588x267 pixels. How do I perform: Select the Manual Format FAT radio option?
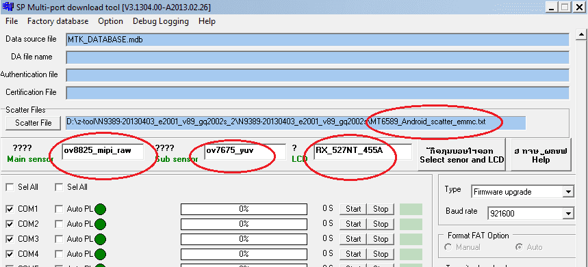pyautogui.click(x=448, y=247)
